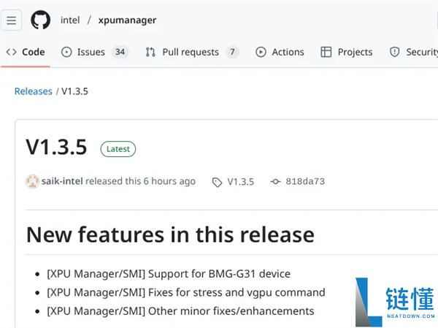Viewport: 438px width, 328px height.
Task: Click the large V1.3.5 release title
Action: (x=56, y=147)
